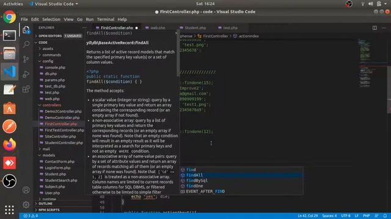Open notifications bell in status bar
Image resolution: width=391 pixels, height=219 pixels.
point(385,216)
